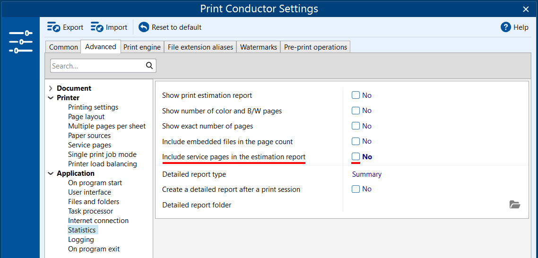Click into the Search settings field

click(x=97, y=66)
